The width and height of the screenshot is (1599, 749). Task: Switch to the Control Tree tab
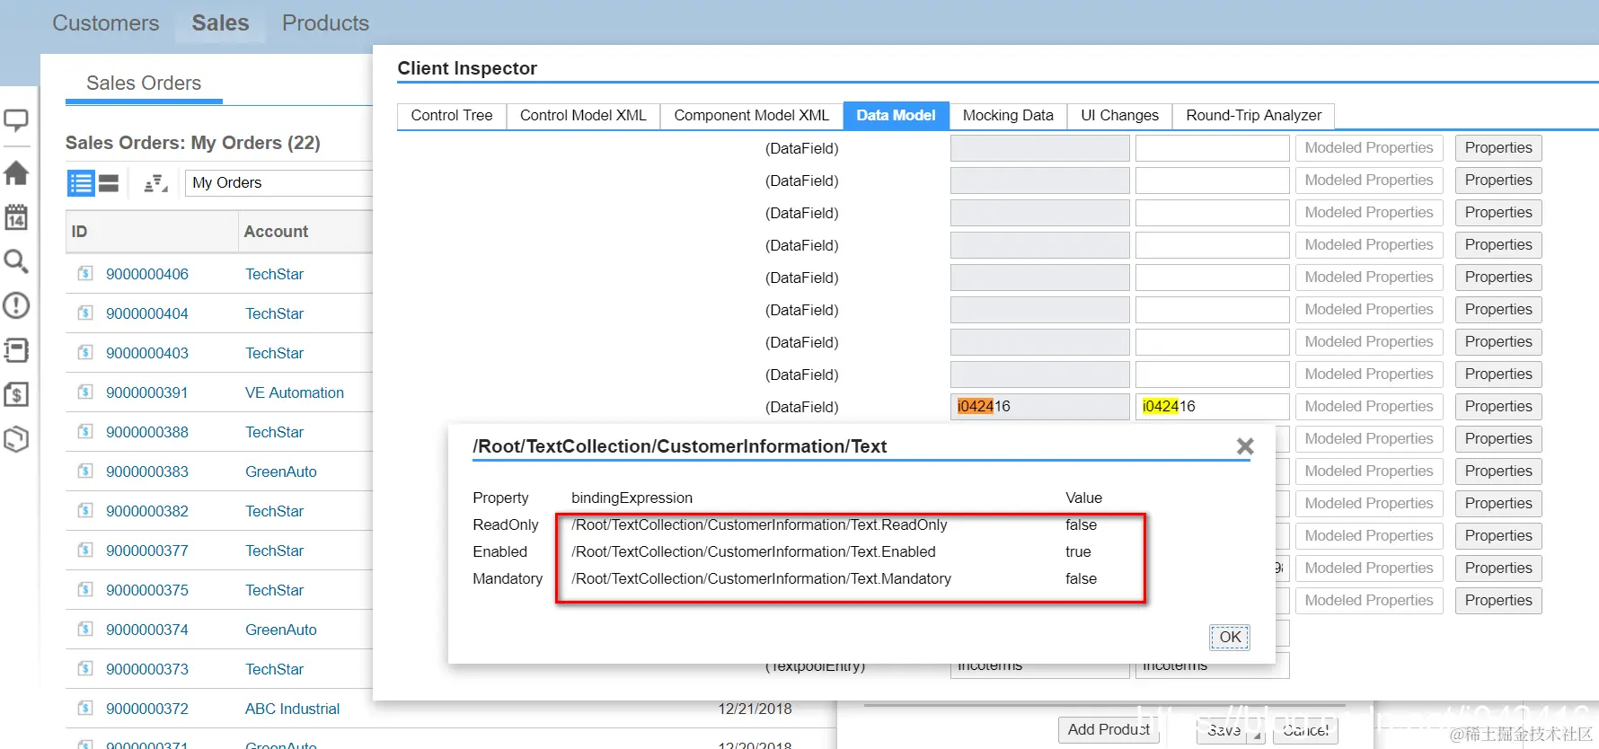pyautogui.click(x=452, y=116)
